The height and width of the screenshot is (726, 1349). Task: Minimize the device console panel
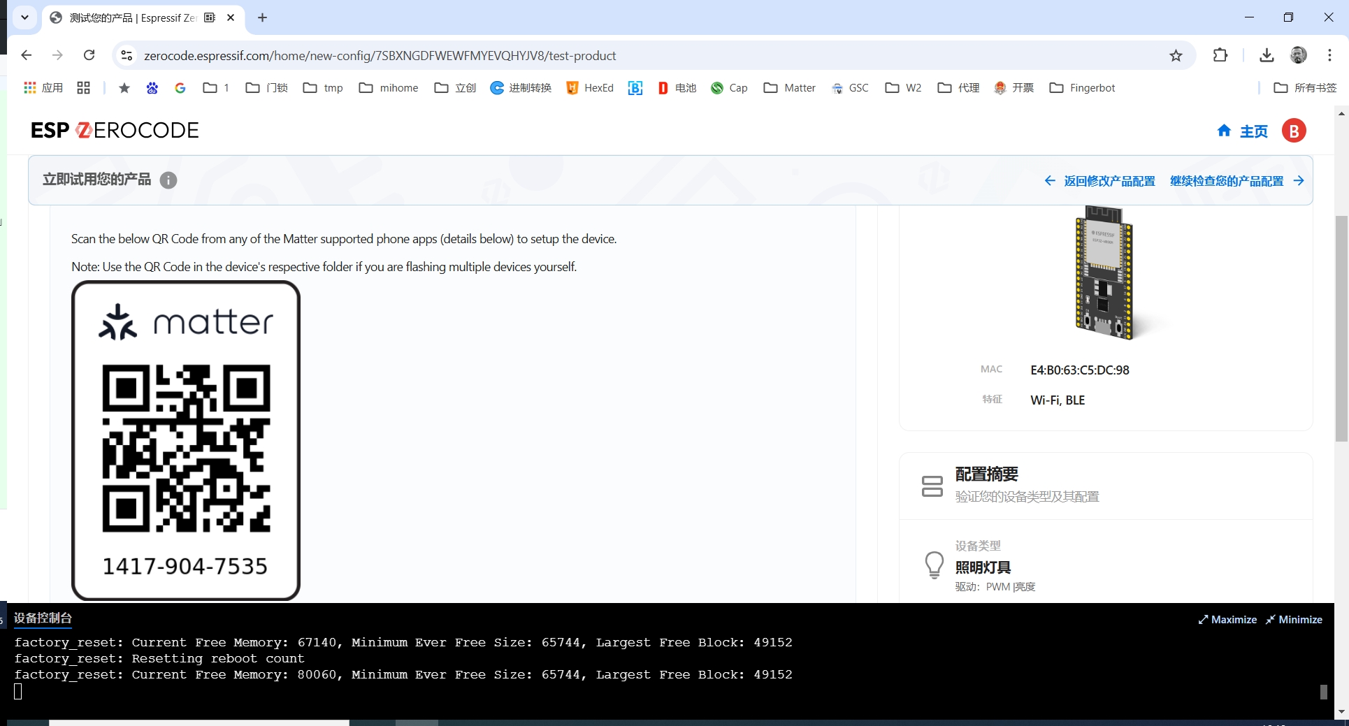pyautogui.click(x=1294, y=620)
